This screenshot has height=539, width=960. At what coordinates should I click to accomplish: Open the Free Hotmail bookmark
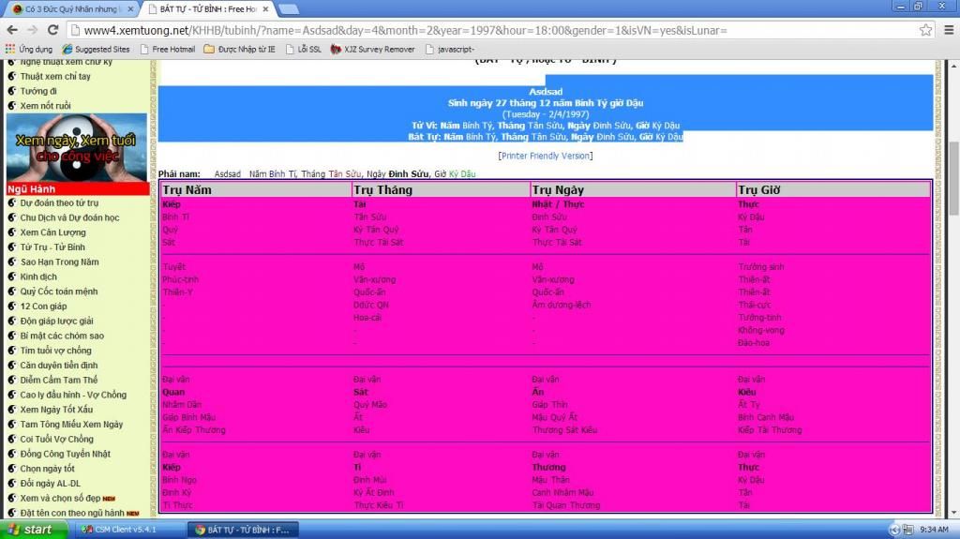point(168,49)
